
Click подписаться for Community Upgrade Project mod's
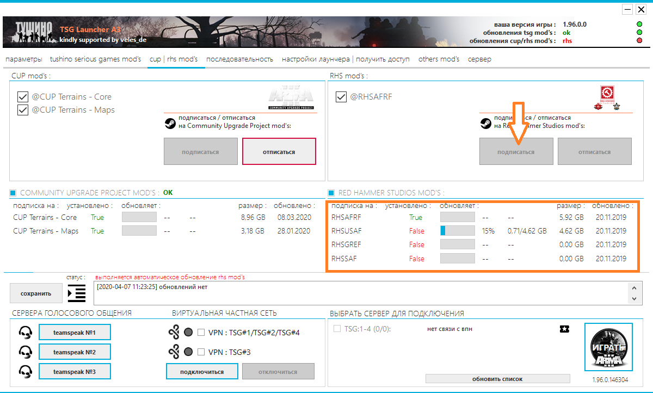(201, 152)
